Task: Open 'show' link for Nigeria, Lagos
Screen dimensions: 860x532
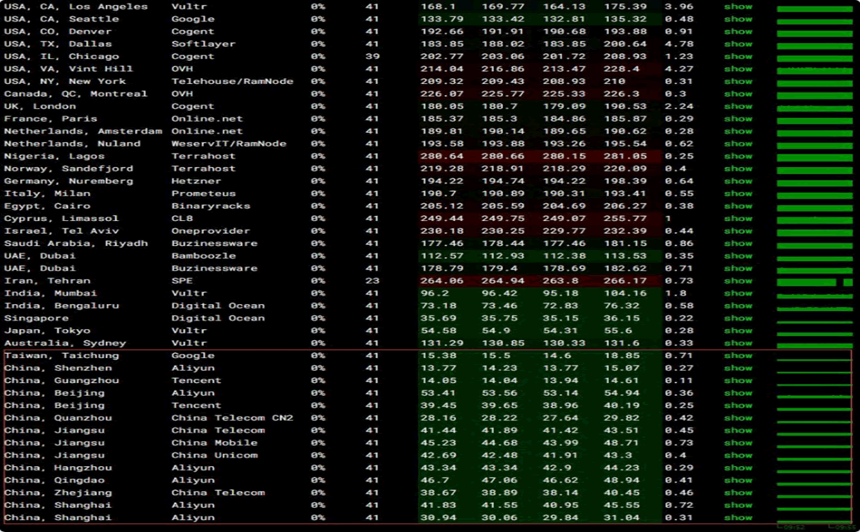Action: click(738, 157)
